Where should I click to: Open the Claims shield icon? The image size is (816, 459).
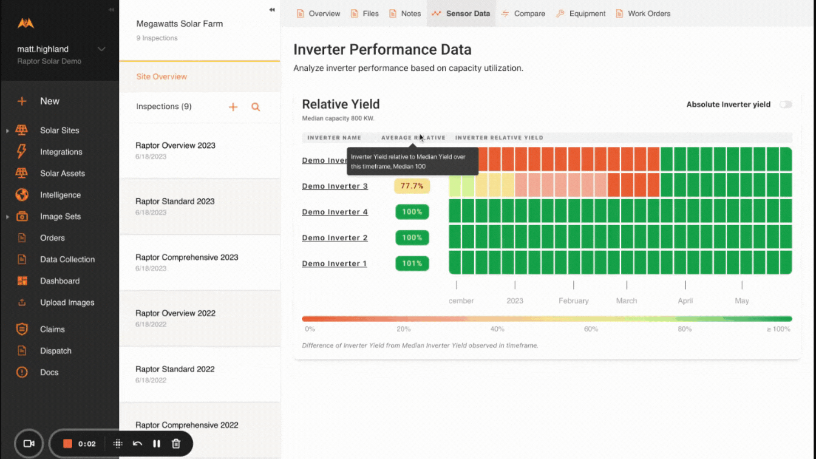tap(22, 329)
